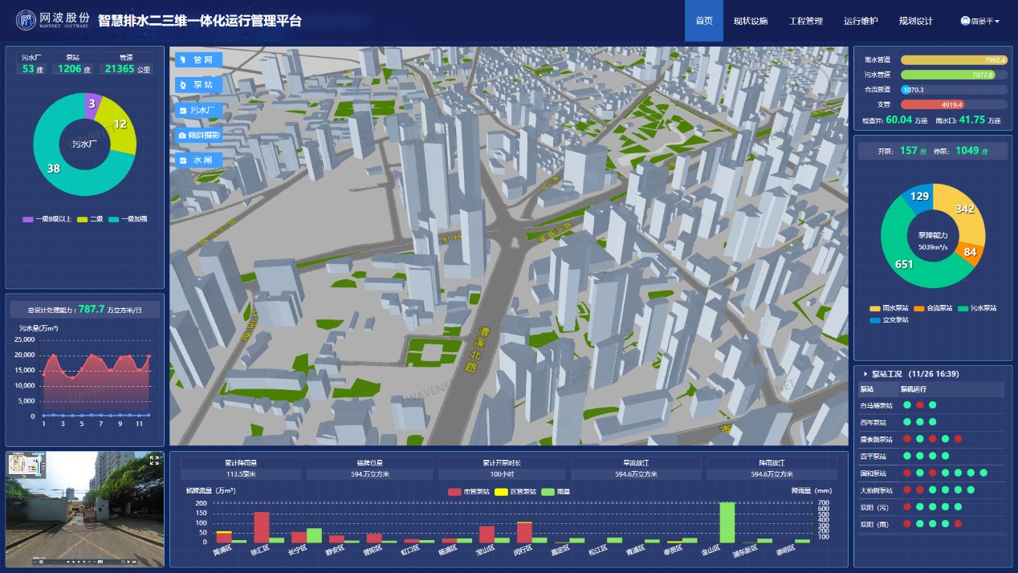This screenshot has width=1018, height=573.
Task: Click the 污水厂 layer factory icon
Action: pyautogui.click(x=182, y=110)
